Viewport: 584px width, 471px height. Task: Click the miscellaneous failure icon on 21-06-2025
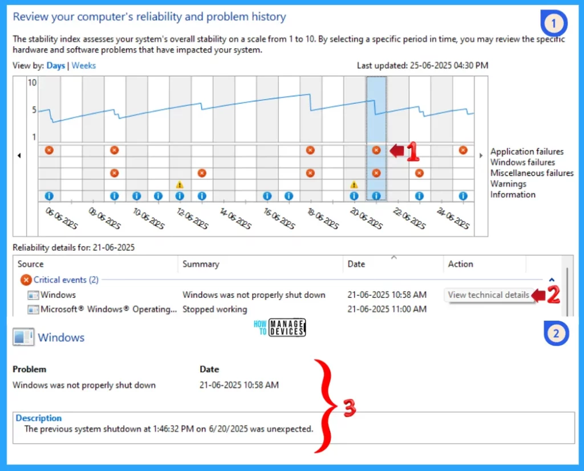click(376, 173)
